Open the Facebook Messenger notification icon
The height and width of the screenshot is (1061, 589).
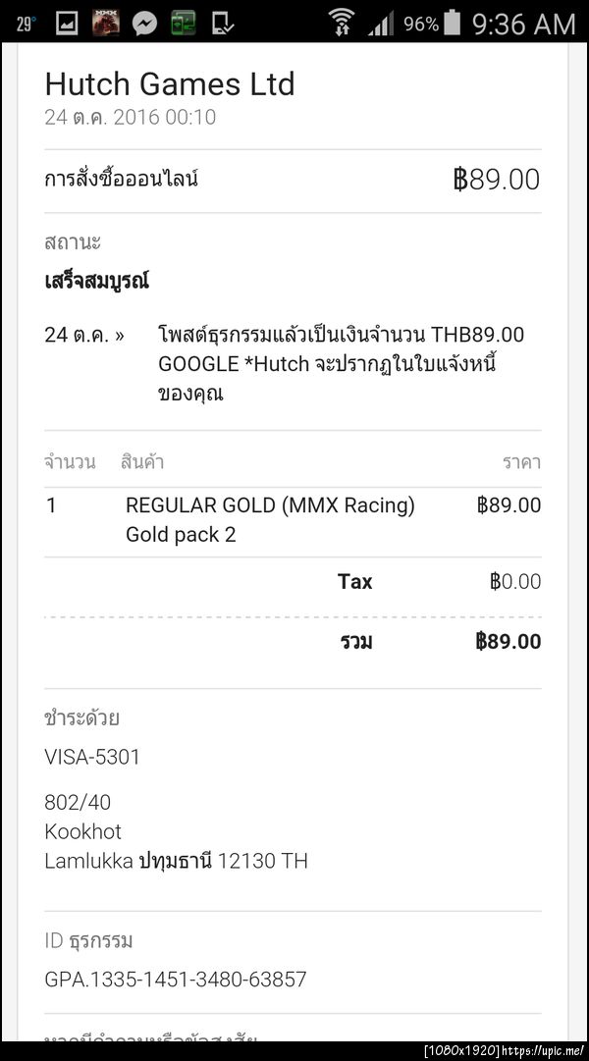tap(143, 22)
